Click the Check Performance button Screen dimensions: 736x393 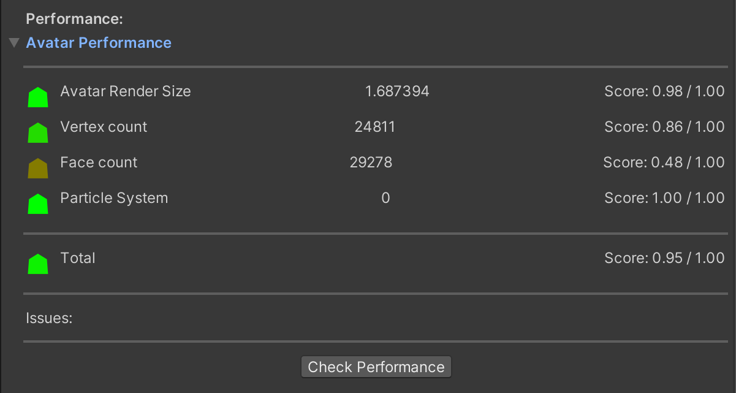tap(376, 367)
